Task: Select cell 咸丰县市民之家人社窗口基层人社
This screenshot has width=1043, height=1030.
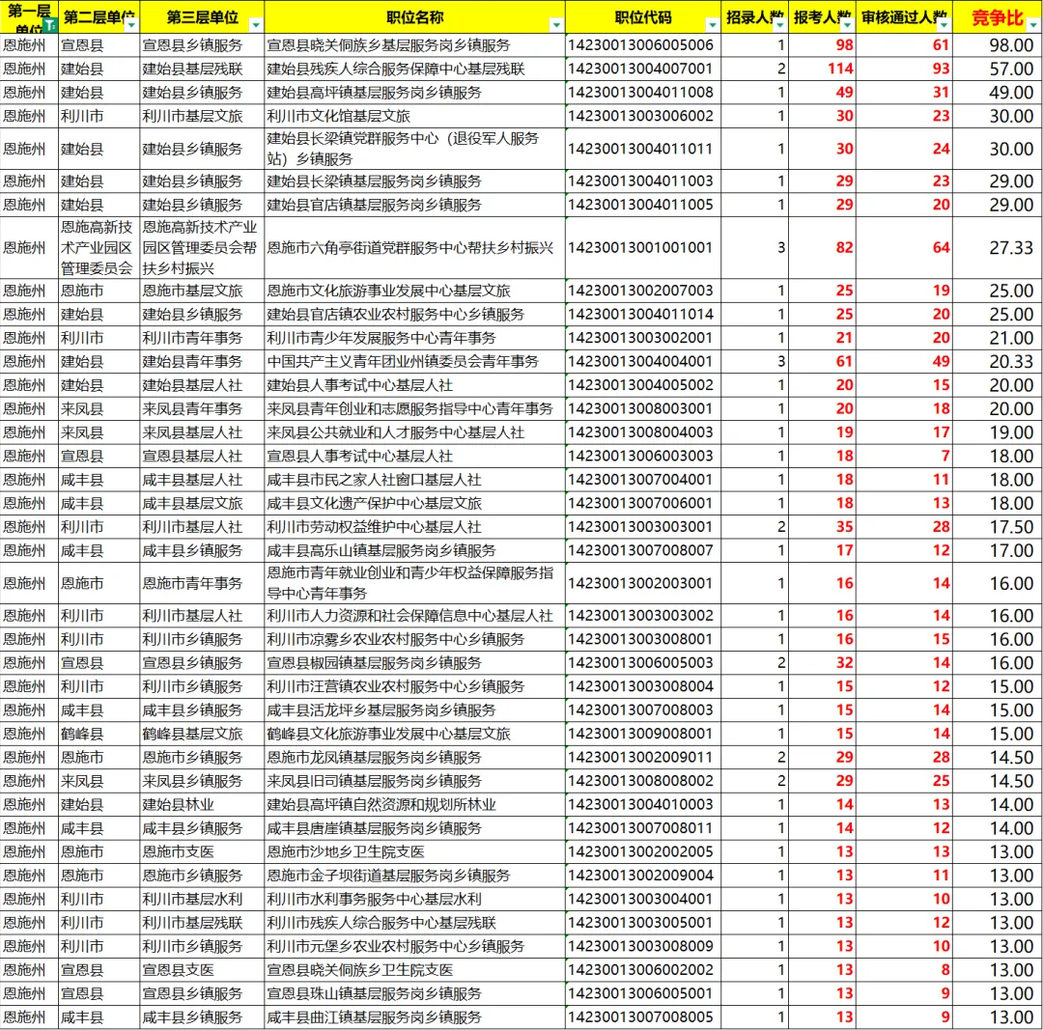Action: coord(414,480)
